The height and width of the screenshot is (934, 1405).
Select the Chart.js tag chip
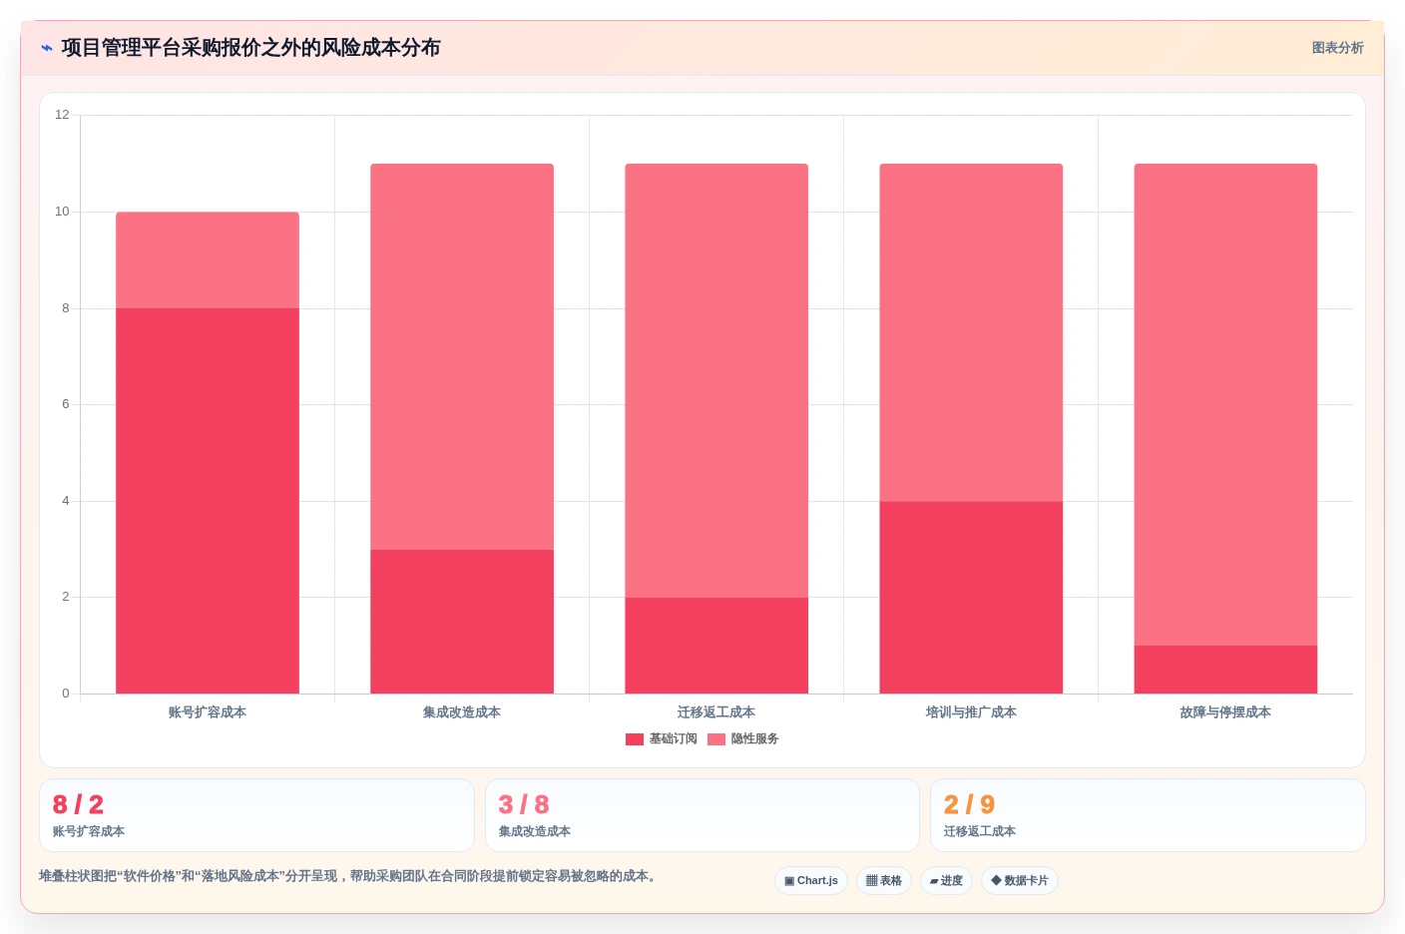811,880
